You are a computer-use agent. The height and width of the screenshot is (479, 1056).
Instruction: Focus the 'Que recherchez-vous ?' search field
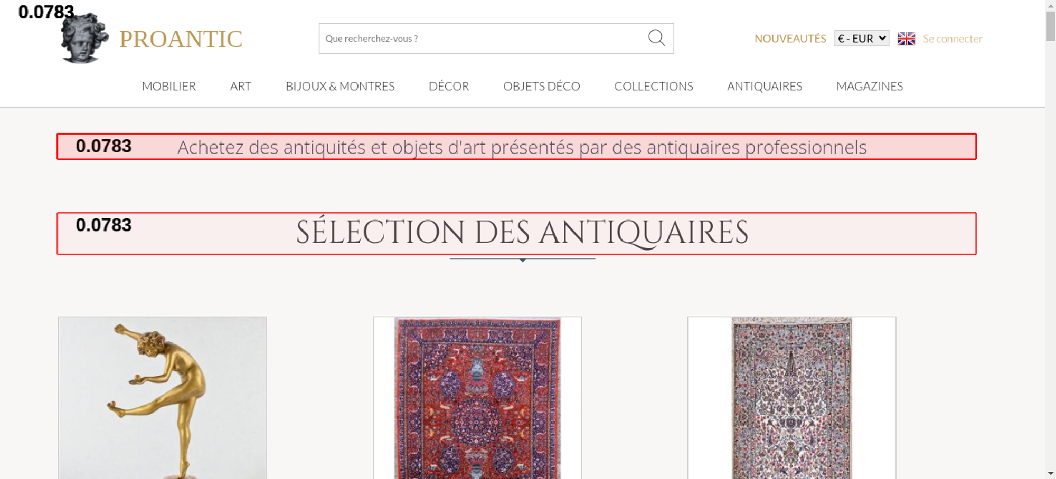coord(480,39)
